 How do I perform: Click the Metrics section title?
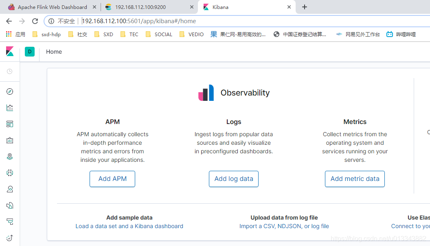[355, 122]
